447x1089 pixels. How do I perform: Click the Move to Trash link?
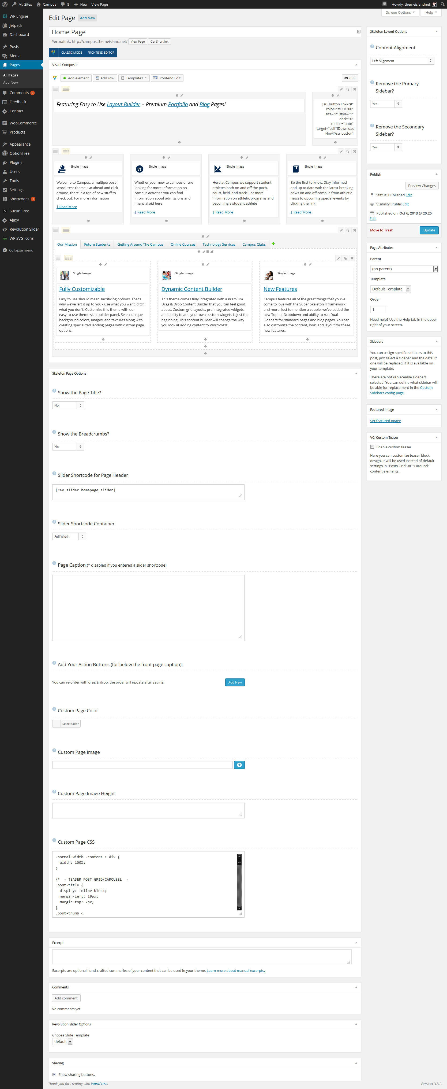click(x=381, y=230)
